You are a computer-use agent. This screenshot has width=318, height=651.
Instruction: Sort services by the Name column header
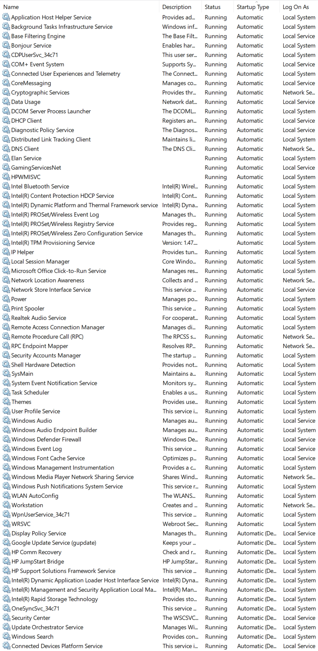11,7
